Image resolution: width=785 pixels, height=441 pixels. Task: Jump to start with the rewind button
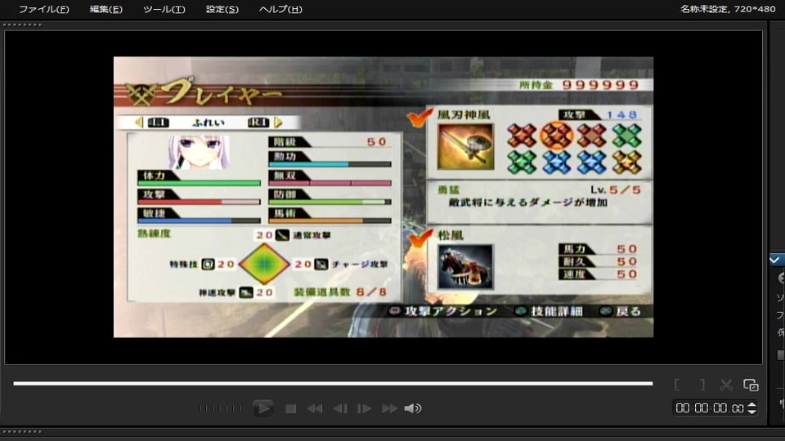314,408
